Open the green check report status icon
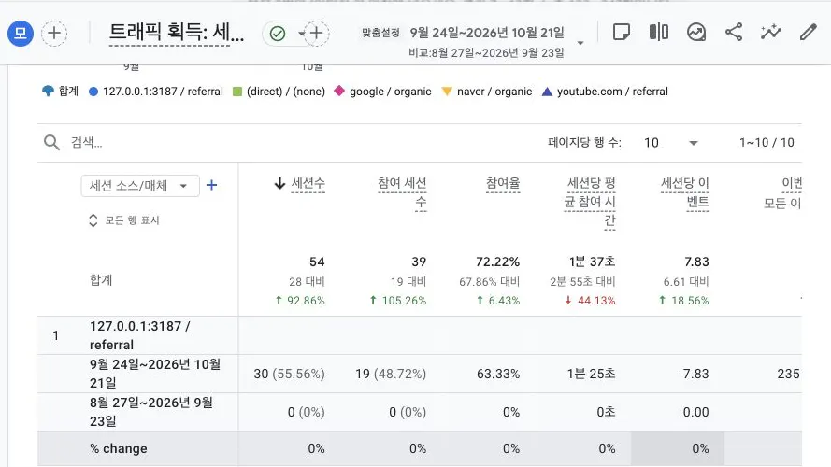Screen dimensions: 831x467 (278, 34)
